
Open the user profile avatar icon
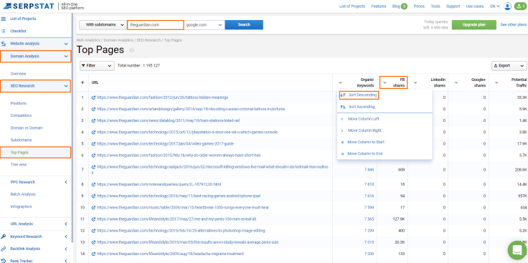(x=507, y=6)
